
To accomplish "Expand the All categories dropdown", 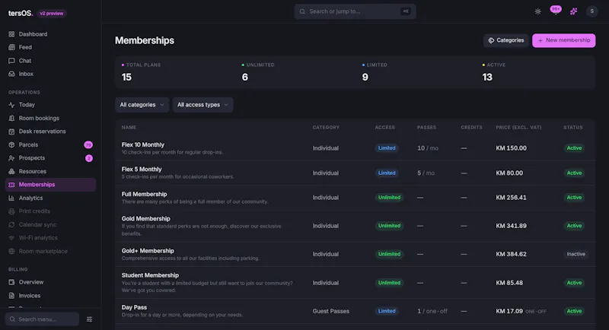I will coord(142,105).
